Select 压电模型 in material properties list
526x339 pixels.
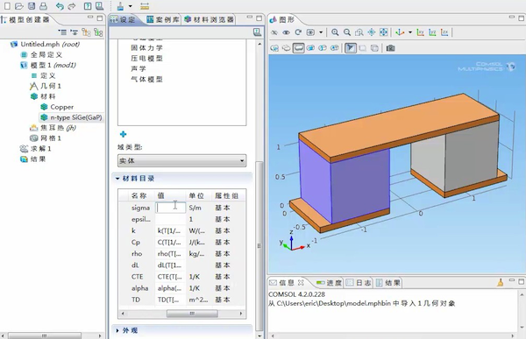[x=146, y=59]
